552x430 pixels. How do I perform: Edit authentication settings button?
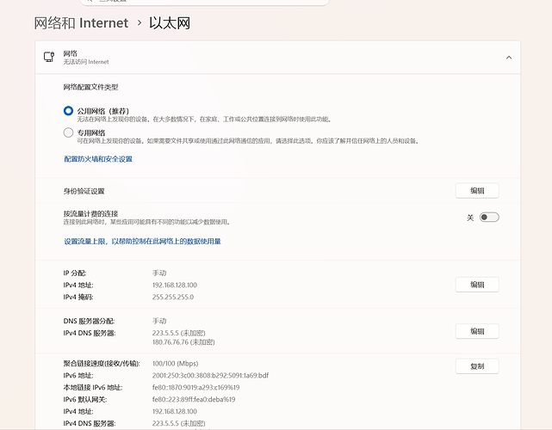pyautogui.click(x=477, y=191)
